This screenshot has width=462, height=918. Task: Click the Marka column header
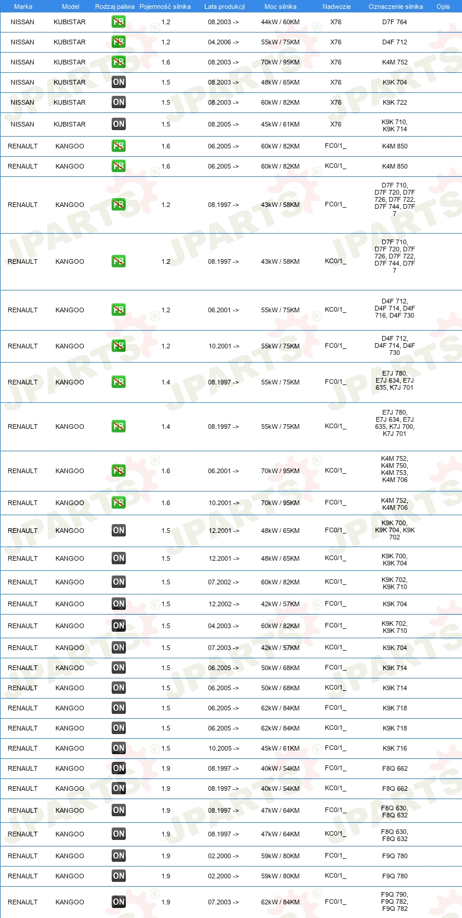tap(23, 7)
